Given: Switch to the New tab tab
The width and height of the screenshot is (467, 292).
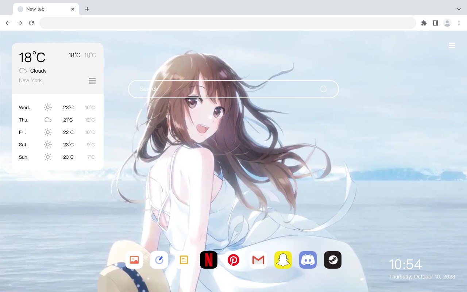Looking at the screenshot, I should pos(46,9).
